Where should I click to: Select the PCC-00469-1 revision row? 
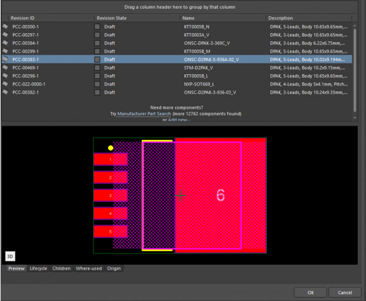click(177, 68)
